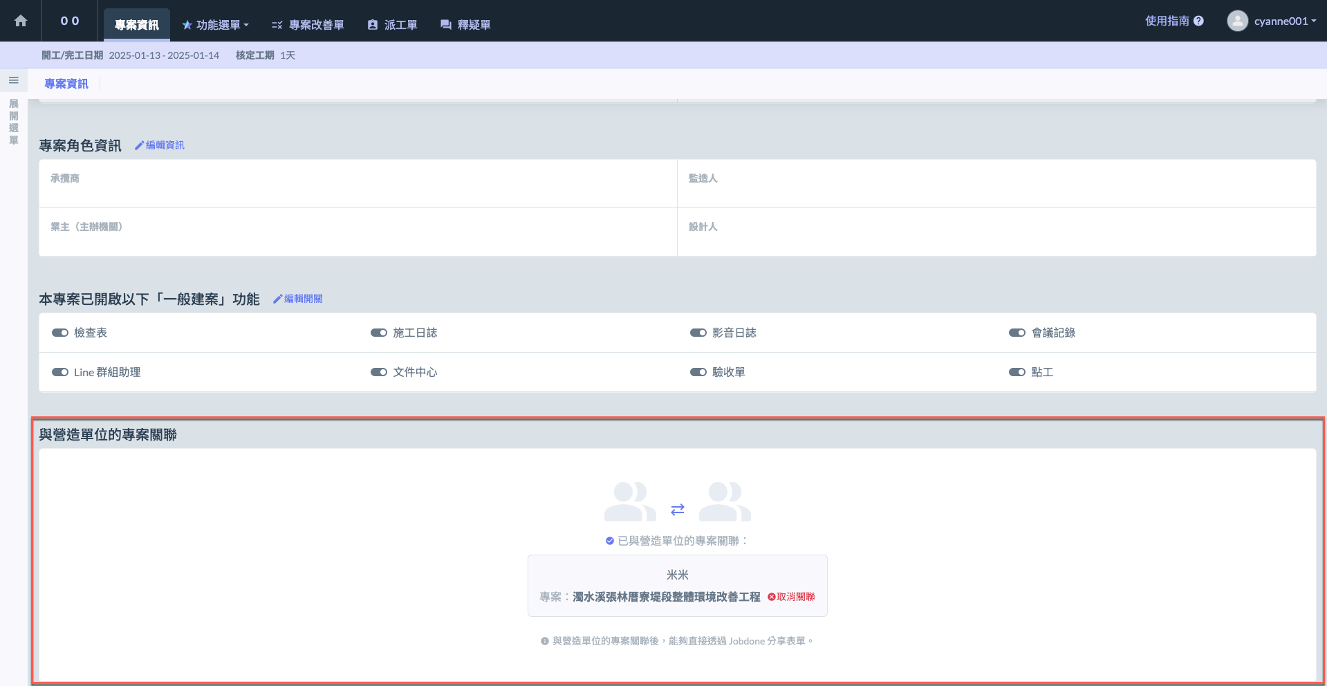Viewport: 1327px width, 686px height.
Task: Click the 使用指南 link
Action: (x=1167, y=21)
